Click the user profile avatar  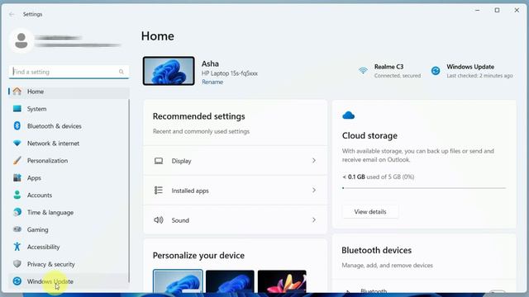tap(21, 40)
